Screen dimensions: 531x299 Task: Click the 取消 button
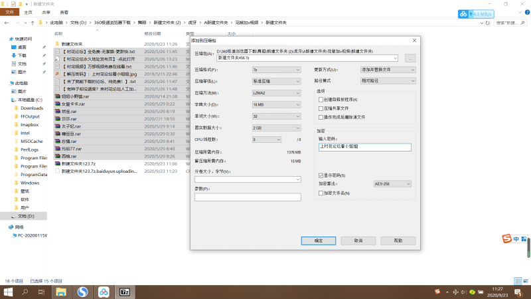[x=358, y=240]
